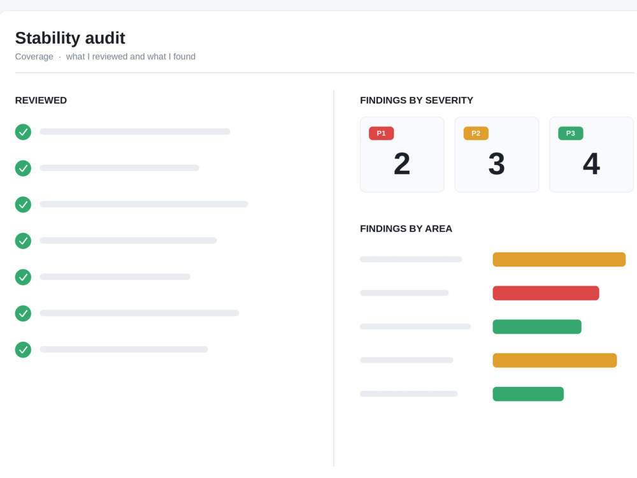Click the Stability audit title
Image resolution: width=637 pixels, height=478 pixels.
[x=70, y=38]
